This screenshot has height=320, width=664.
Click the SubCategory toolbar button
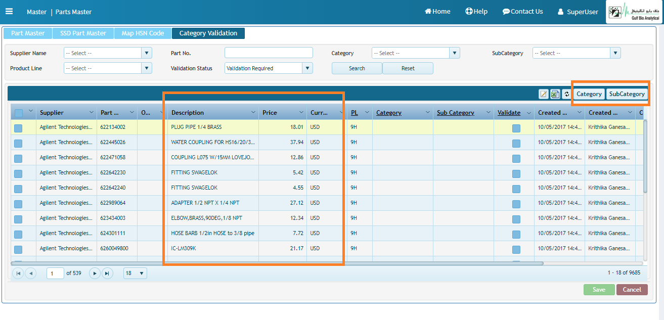pos(627,94)
